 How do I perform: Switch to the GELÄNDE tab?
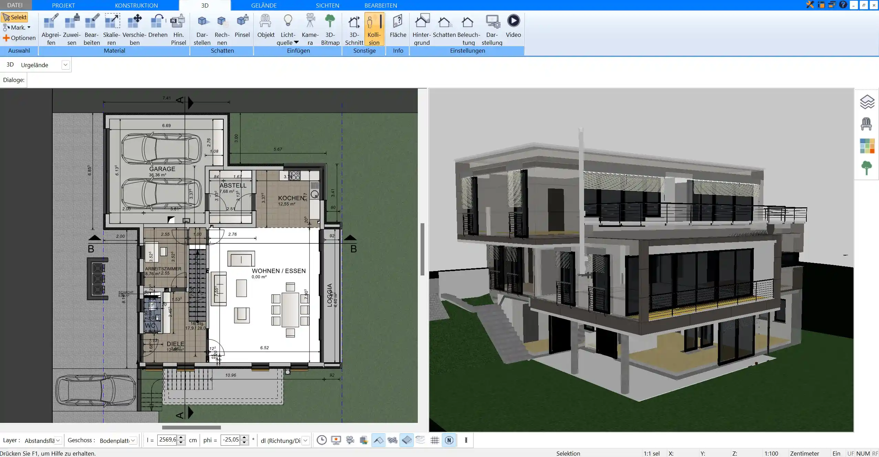264,5
